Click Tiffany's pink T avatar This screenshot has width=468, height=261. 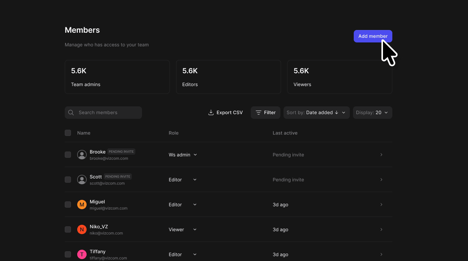click(82, 254)
